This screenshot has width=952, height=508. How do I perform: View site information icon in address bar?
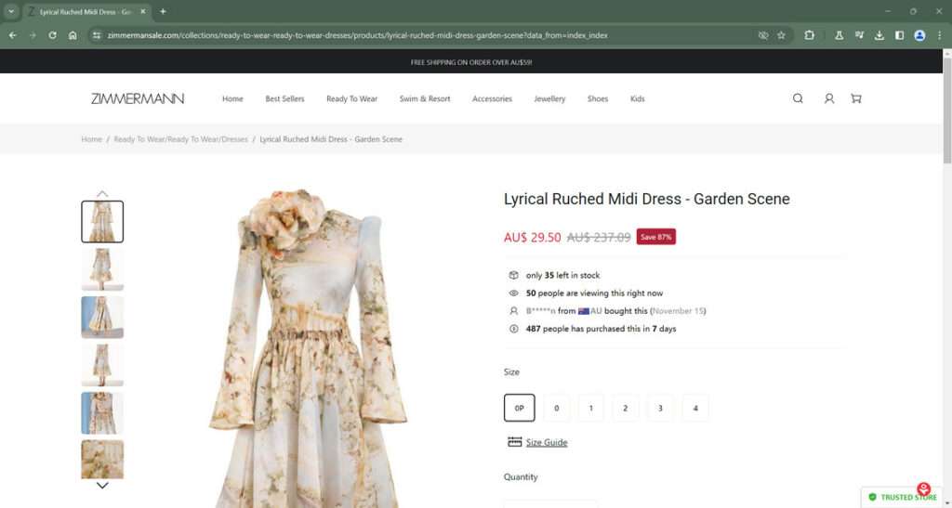pos(96,35)
